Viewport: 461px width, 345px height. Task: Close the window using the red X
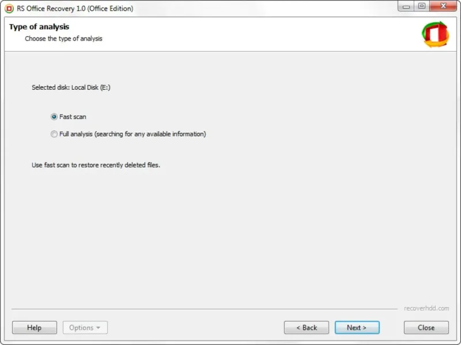point(443,6)
